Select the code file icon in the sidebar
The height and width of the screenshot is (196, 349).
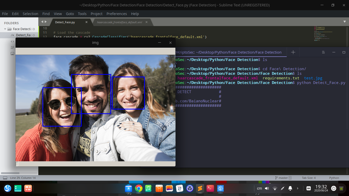pyautogui.click(x=12, y=41)
